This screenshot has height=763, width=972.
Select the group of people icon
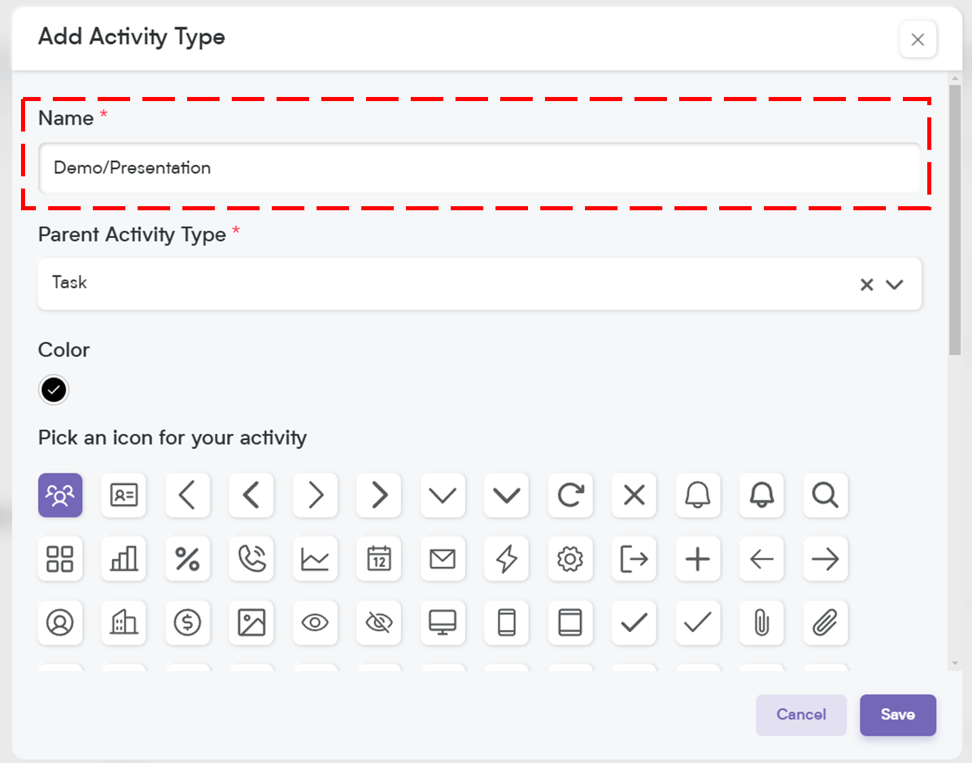coord(60,495)
